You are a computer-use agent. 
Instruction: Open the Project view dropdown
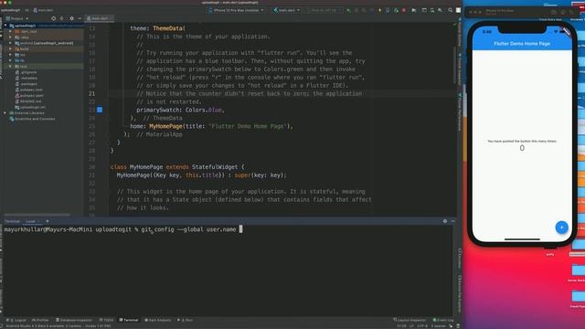tap(17, 18)
